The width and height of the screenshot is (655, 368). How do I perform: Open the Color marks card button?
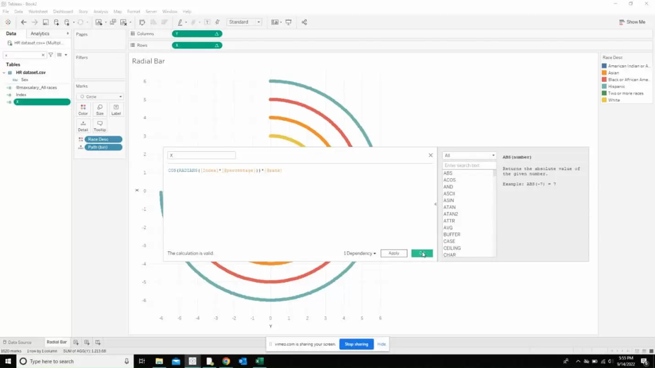click(x=83, y=109)
